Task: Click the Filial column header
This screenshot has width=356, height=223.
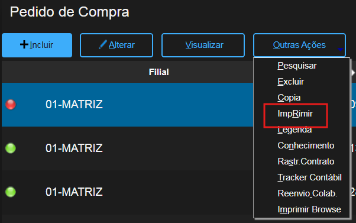Action: (x=158, y=72)
